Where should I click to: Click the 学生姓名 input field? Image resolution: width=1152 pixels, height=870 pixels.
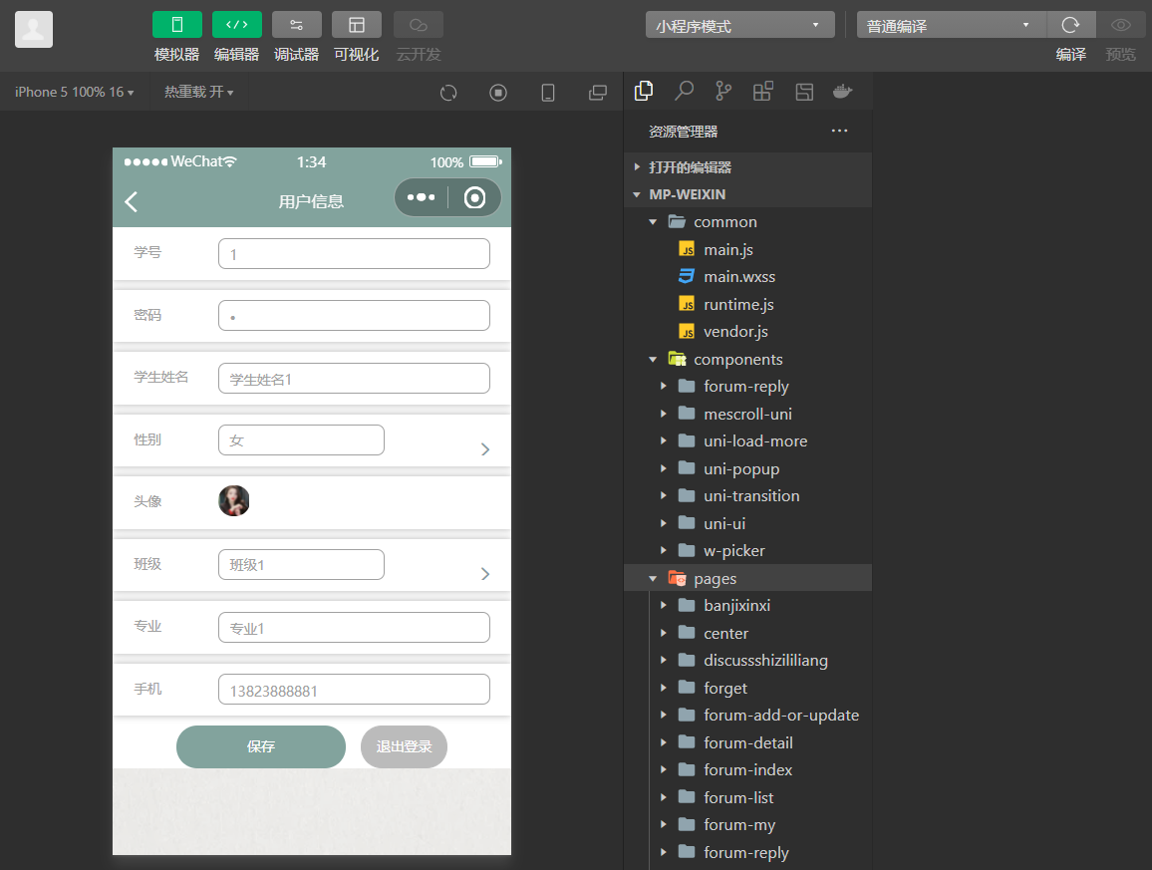(354, 379)
